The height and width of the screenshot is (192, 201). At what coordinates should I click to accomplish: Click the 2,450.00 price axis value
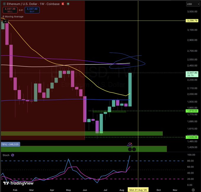[192, 66]
